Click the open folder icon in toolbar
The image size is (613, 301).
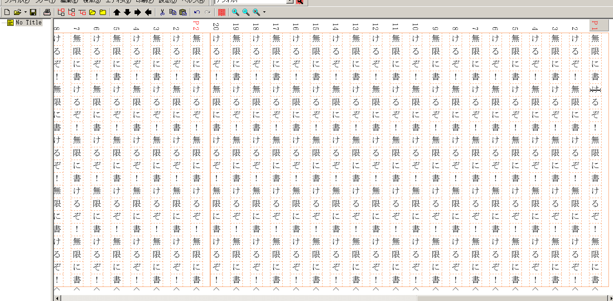(17, 12)
